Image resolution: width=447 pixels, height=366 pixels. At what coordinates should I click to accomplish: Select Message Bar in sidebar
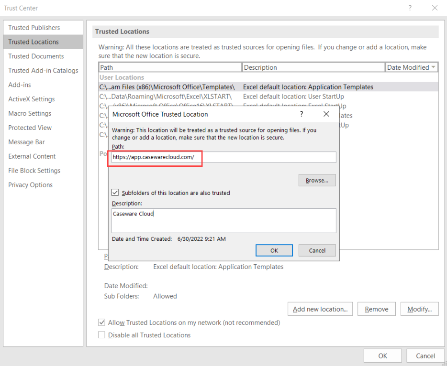(x=26, y=142)
